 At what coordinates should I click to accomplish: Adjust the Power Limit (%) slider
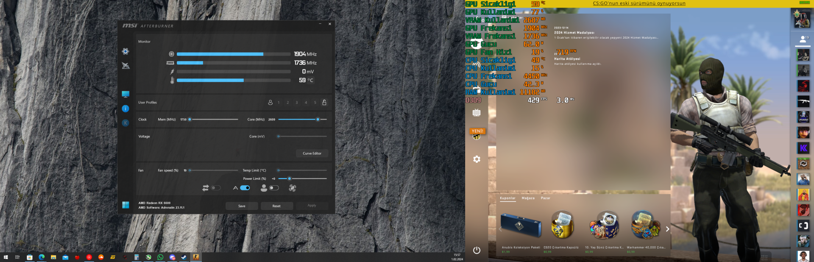[302, 178]
